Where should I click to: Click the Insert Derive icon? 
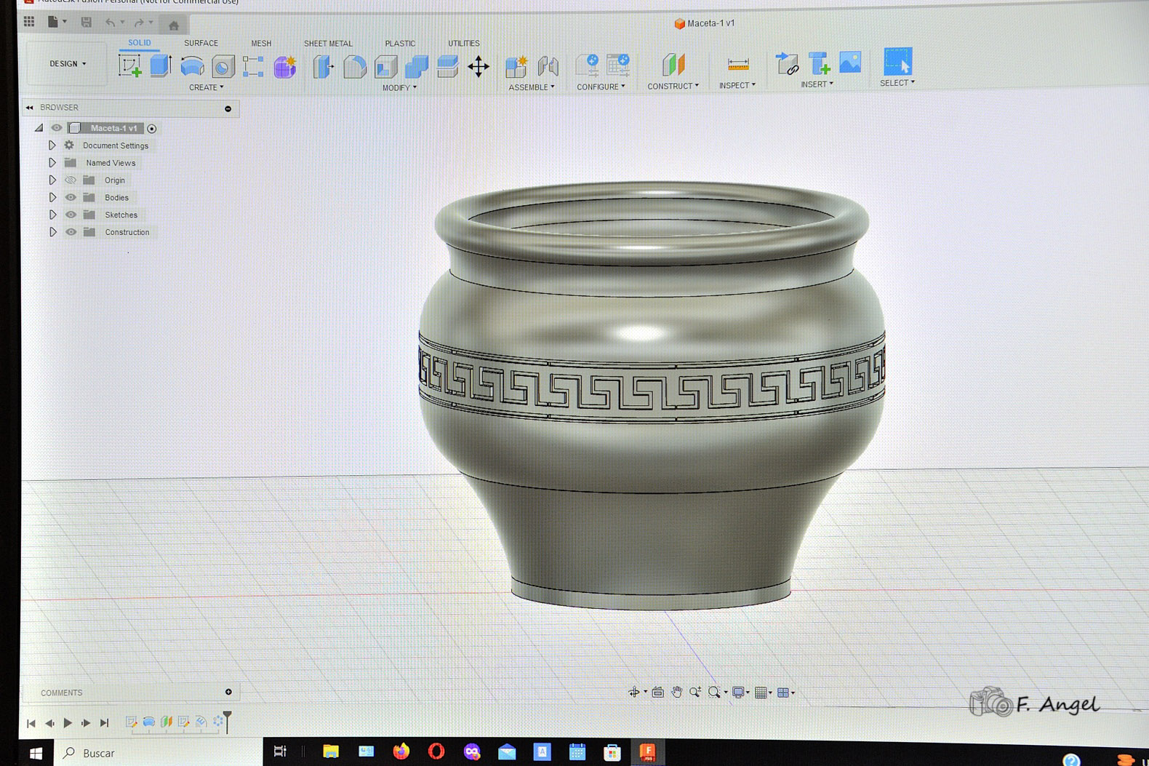[x=786, y=64]
